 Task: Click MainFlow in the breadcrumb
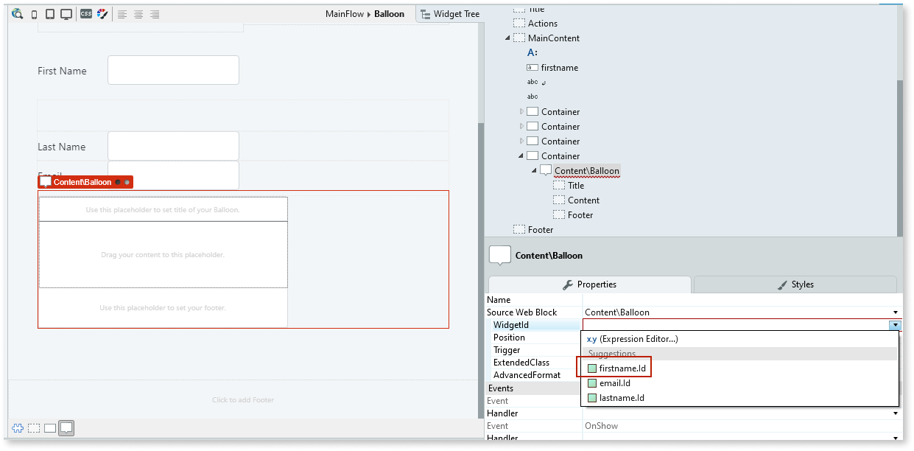click(x=345, y=13)
